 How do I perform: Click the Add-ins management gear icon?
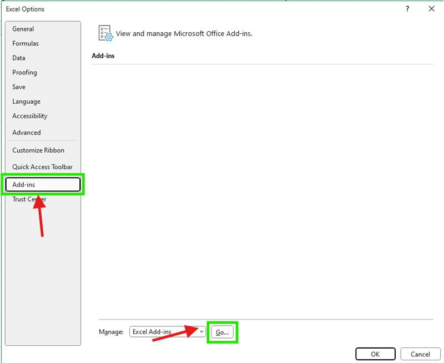[x=105, y=33]
